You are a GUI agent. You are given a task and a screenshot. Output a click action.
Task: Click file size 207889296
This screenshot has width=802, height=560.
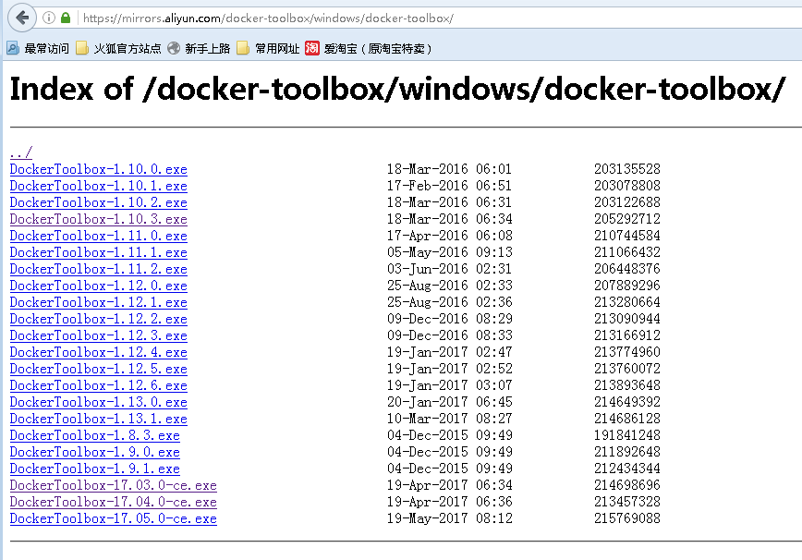[x=627, y=285]
